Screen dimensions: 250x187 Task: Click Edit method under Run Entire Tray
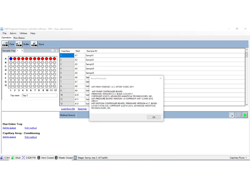pyautogui.click(x=31, y=128)
